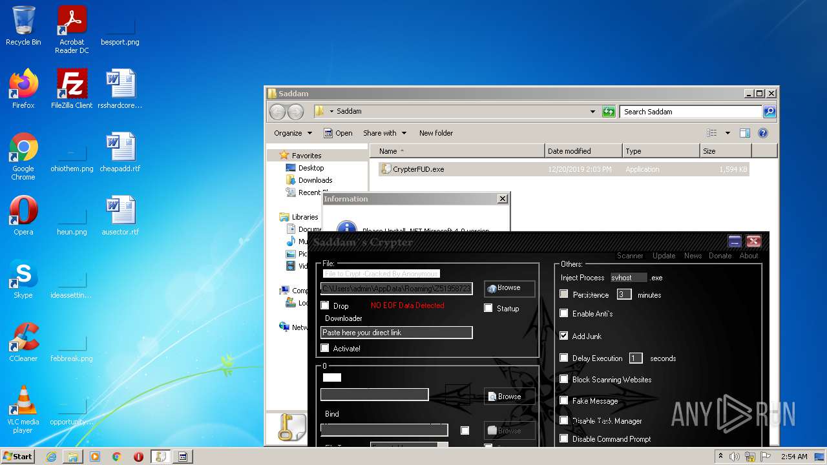Launch CCleaner desktop shortcut

point(23,342)
